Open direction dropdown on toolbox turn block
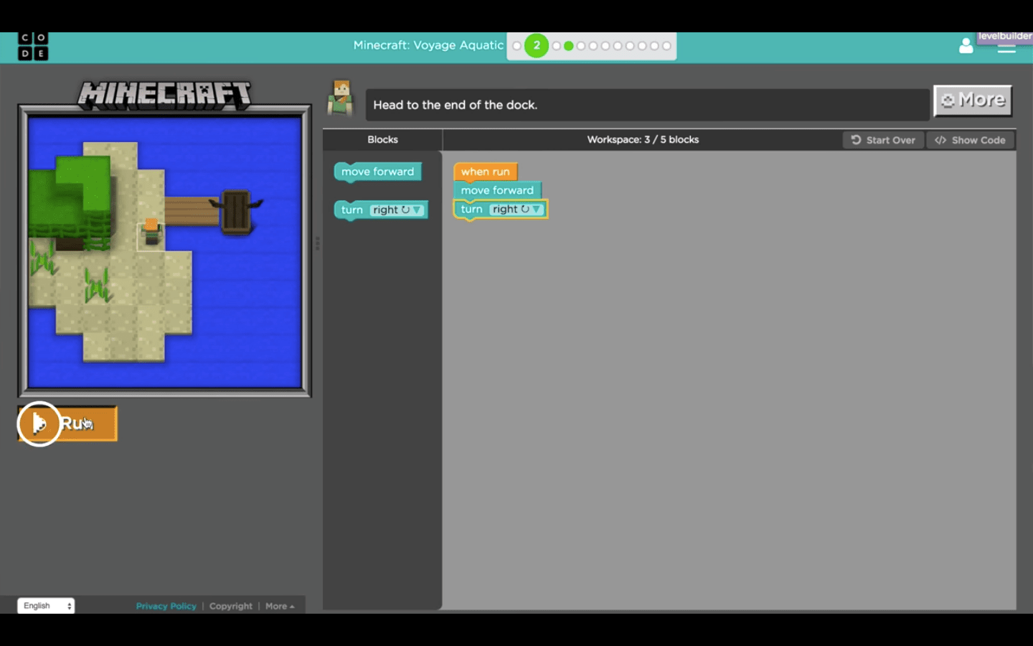This screenshot has width=1033, height=646. coord(397,210)
